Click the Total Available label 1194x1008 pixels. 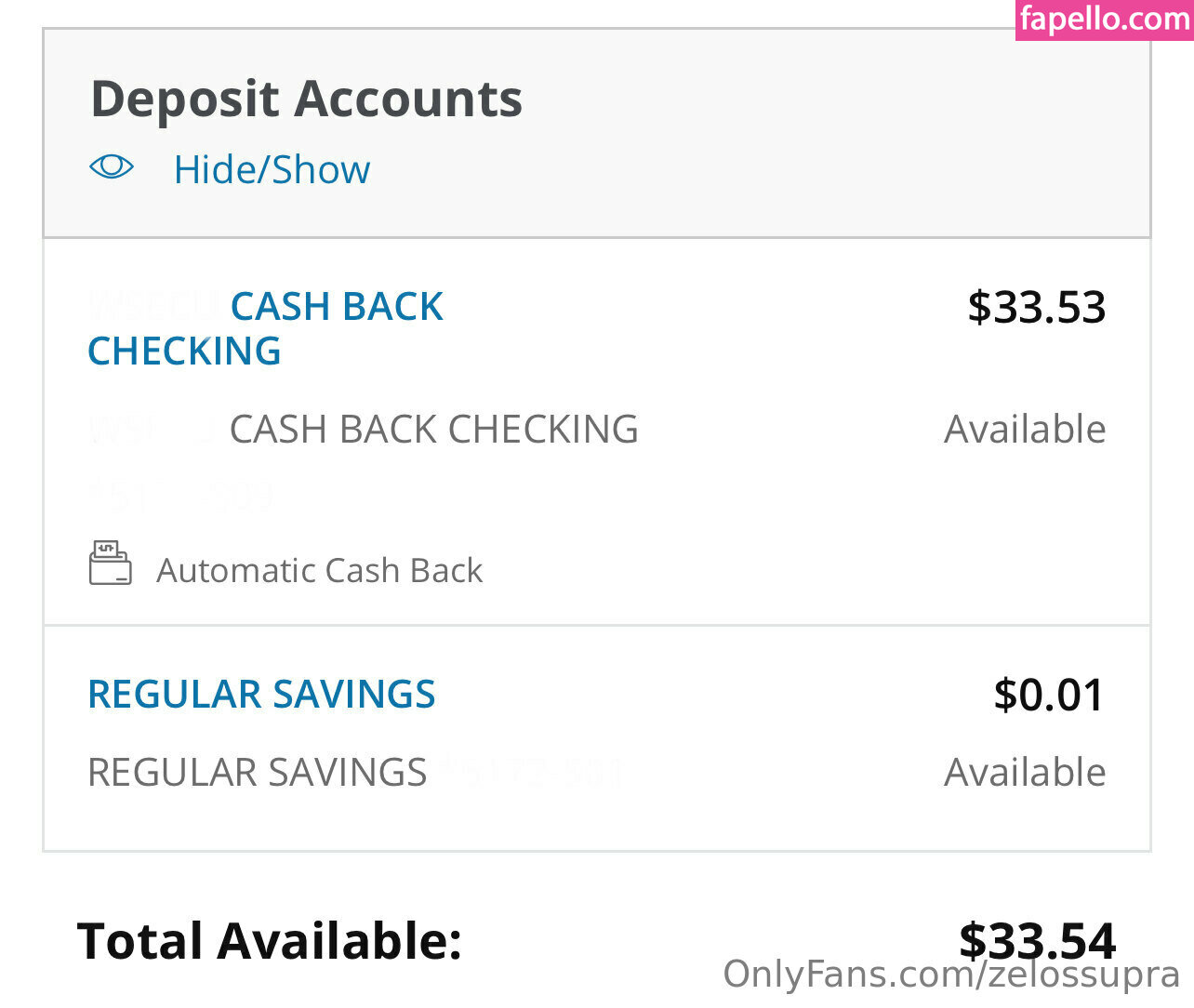click(x=269, y=941)
